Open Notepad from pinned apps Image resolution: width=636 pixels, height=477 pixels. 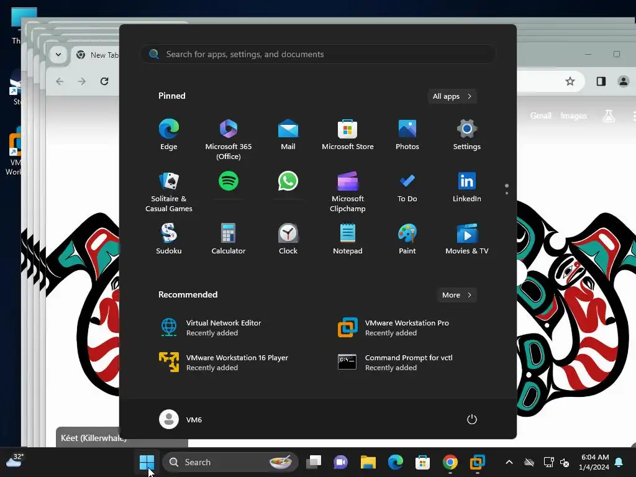click(348, 239)
